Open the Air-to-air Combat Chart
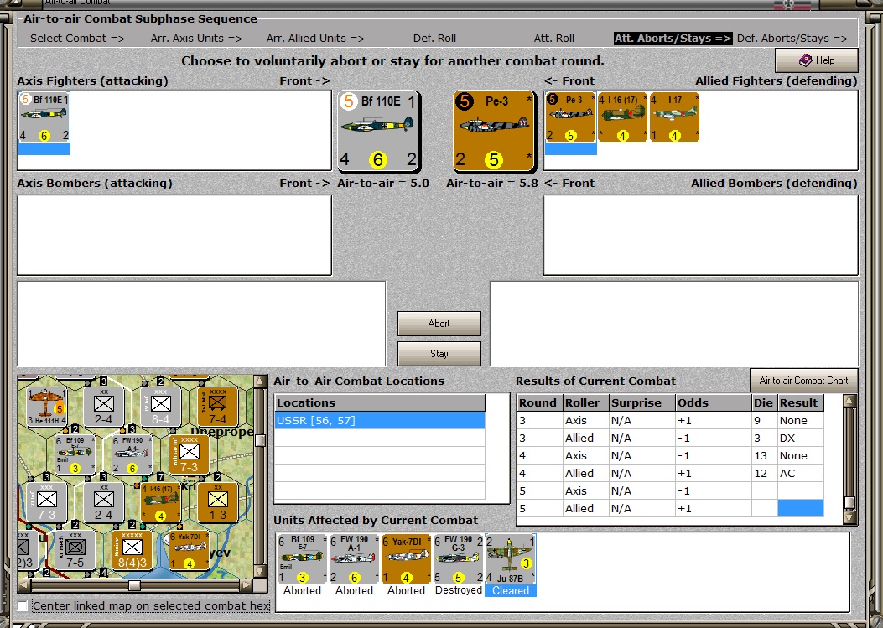The image size is (883, 628). pos(803,381)
